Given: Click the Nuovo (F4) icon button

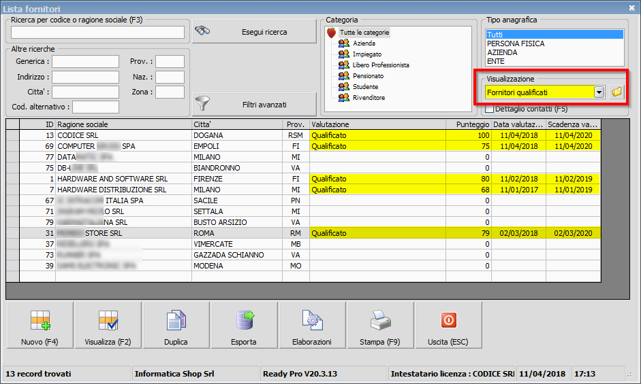Looking at the screenshot, I should (40, 326).
